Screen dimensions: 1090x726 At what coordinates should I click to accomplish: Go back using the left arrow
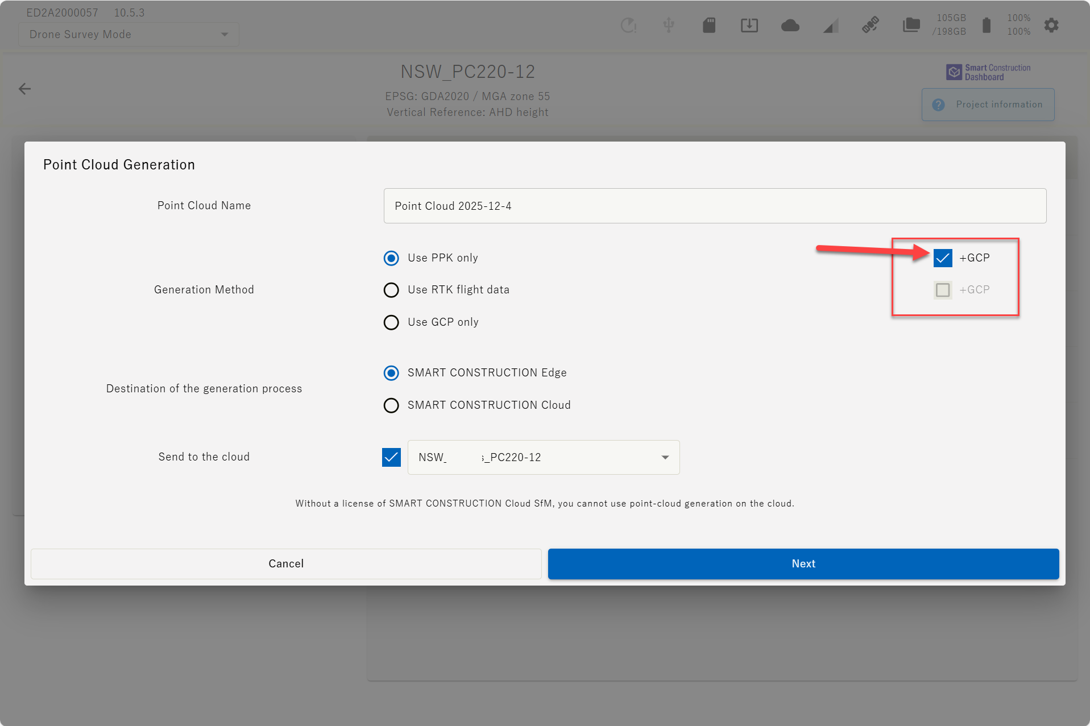(x=24, y=89)
